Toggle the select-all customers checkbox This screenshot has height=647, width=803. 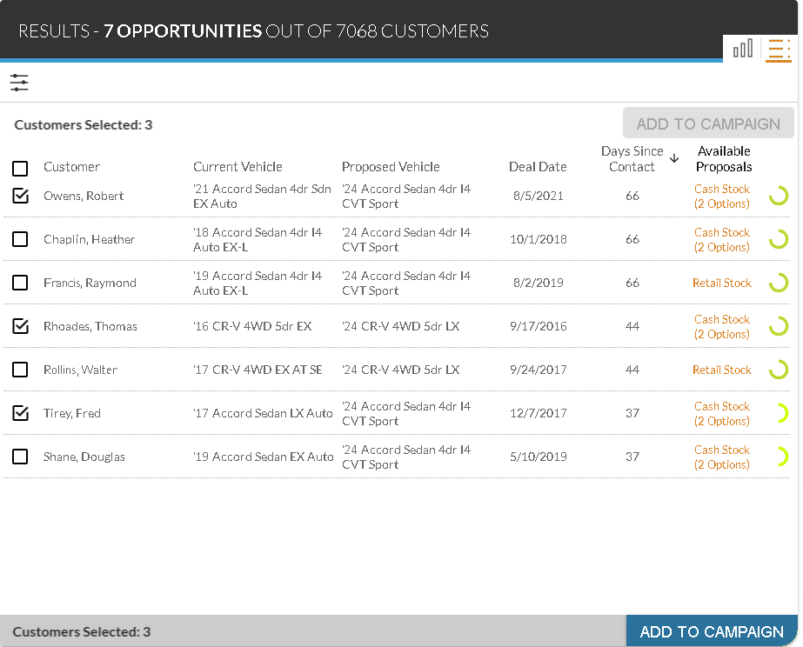tap(20, 168)
